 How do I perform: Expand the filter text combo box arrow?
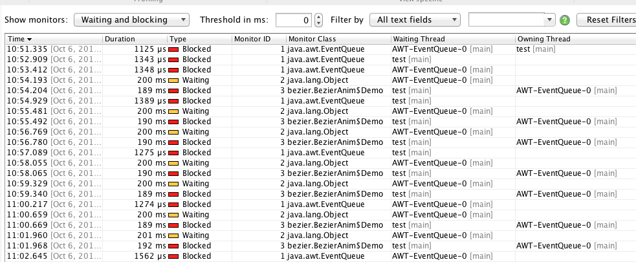point(549,19)
